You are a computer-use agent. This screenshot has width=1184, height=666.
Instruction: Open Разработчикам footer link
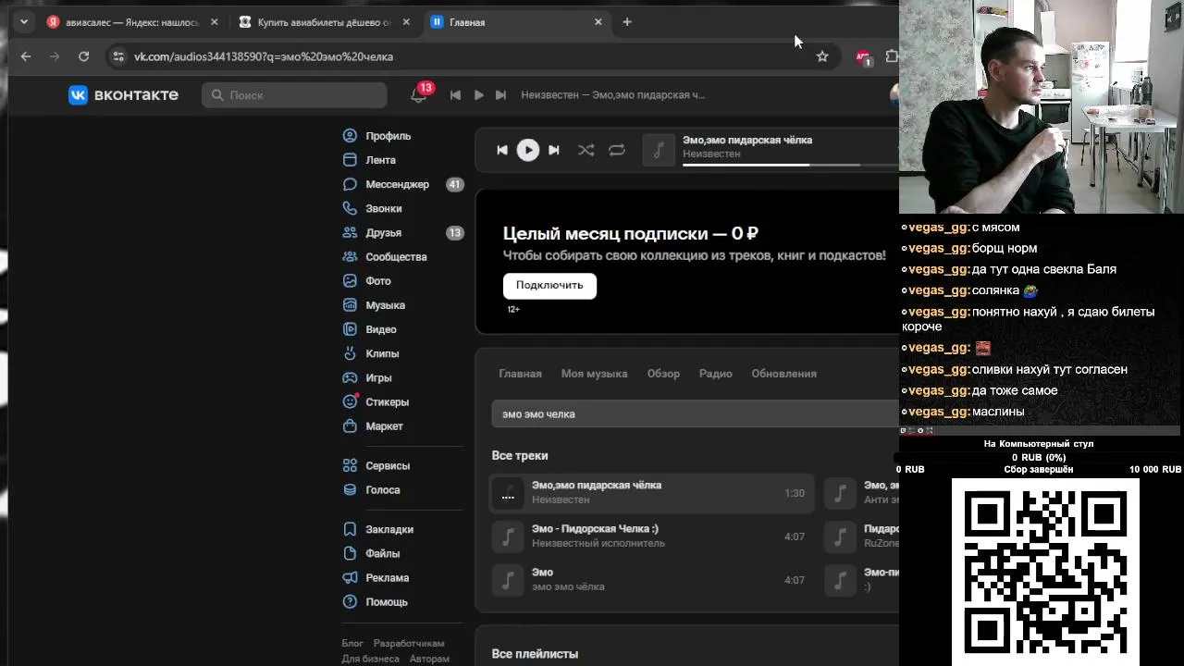click(409, 643)
